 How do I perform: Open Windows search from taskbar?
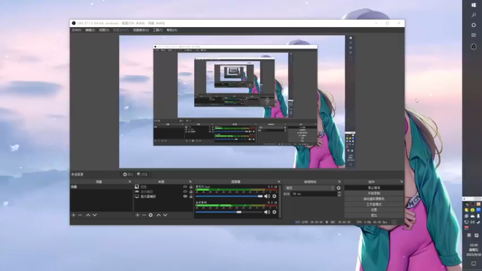click(x=474, y=15)
